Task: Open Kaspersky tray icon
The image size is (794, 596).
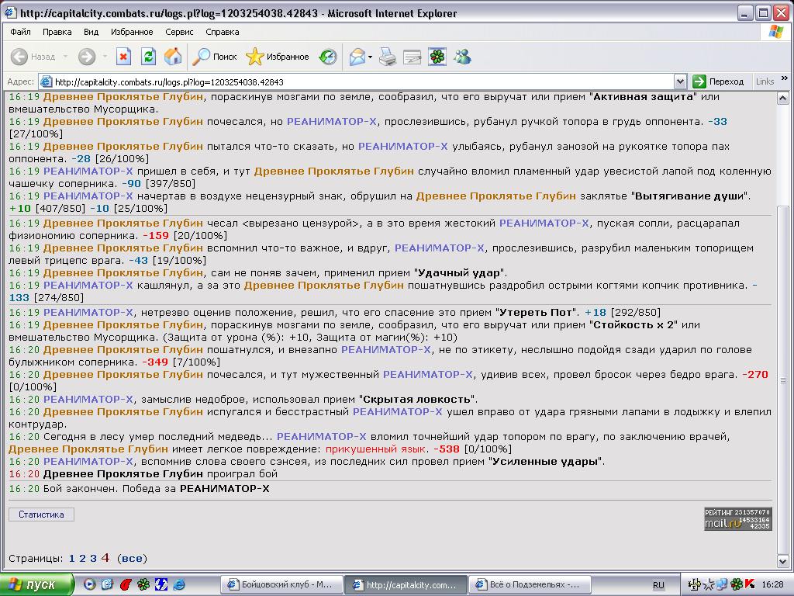Action: coord(750,584)
